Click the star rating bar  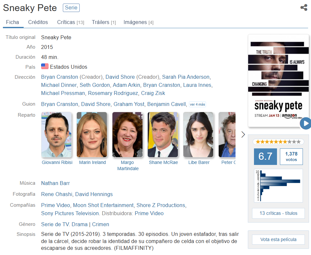pyautogui.click(x=278, y=142)
